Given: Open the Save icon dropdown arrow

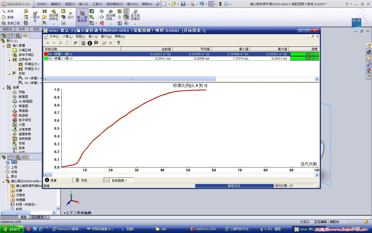Looking at the screenshot, I should pos(188,4).
